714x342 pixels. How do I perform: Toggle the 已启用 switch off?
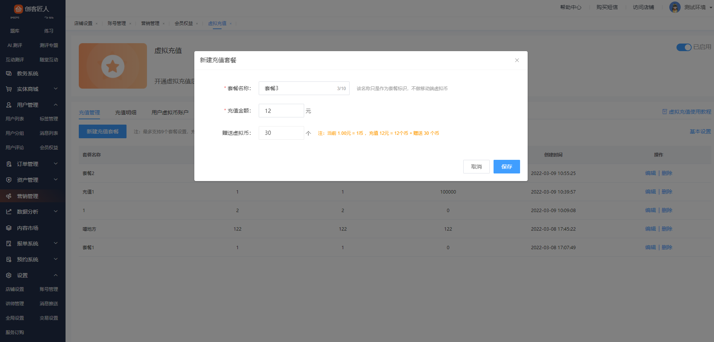[684, 47]
